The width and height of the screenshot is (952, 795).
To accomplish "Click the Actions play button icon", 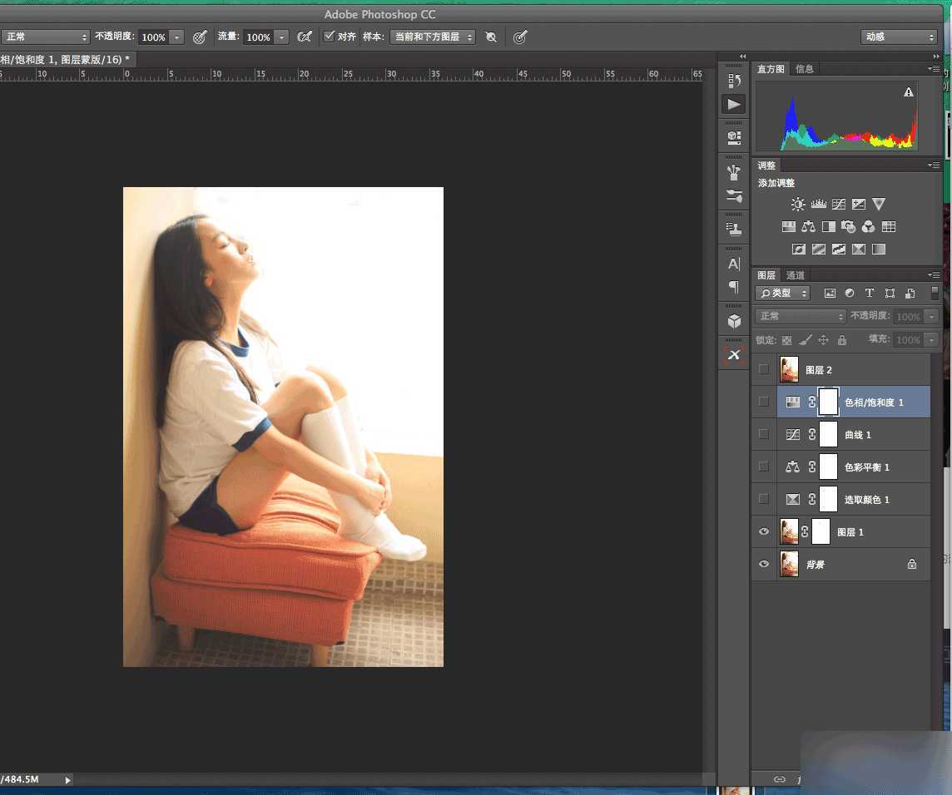I will point(734,105).
